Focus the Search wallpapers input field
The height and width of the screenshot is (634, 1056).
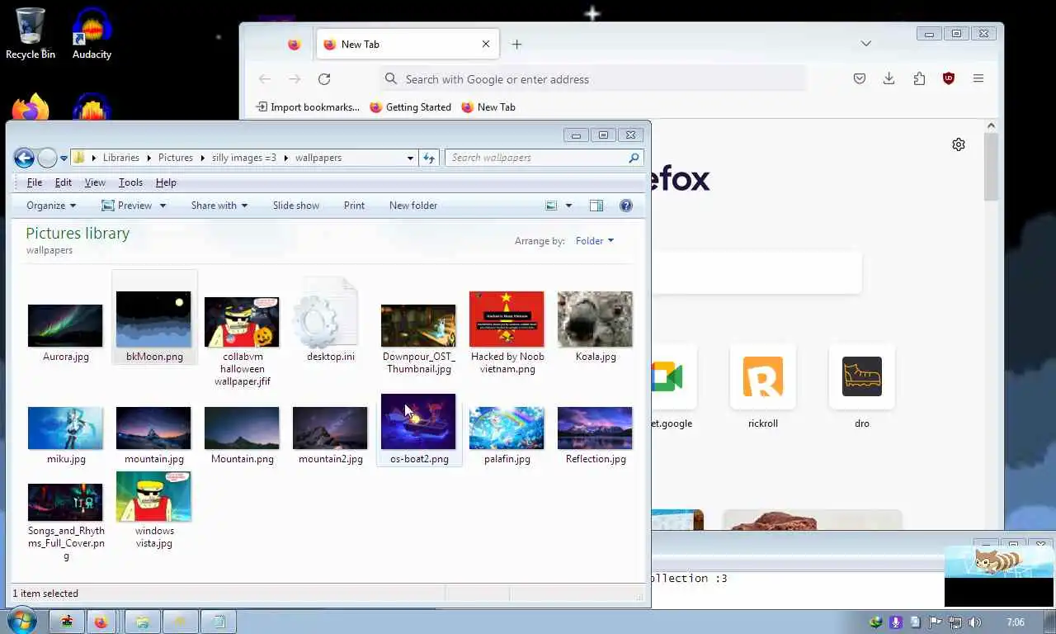click(536, 158)
